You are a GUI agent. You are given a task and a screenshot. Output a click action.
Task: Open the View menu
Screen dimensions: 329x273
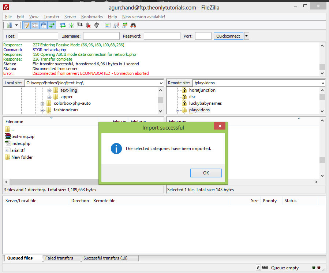[x=34, y=17]
